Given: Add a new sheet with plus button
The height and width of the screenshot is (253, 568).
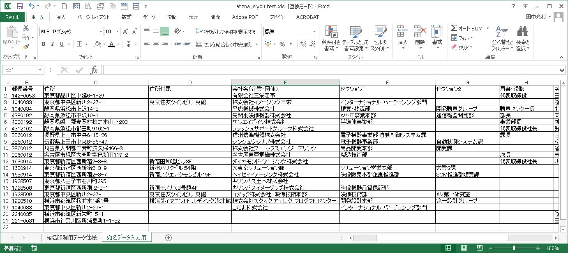Looking at the screenshot, I should coord(168,237).
